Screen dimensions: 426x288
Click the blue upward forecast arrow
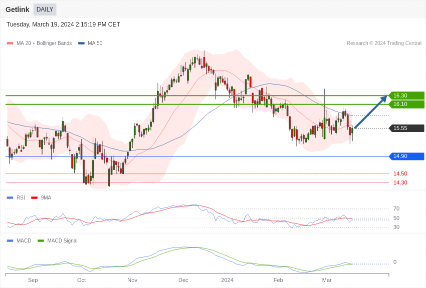[x=371, y=111]
